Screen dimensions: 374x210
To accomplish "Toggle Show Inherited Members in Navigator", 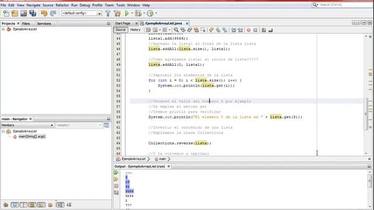I will tap(6, 205).
